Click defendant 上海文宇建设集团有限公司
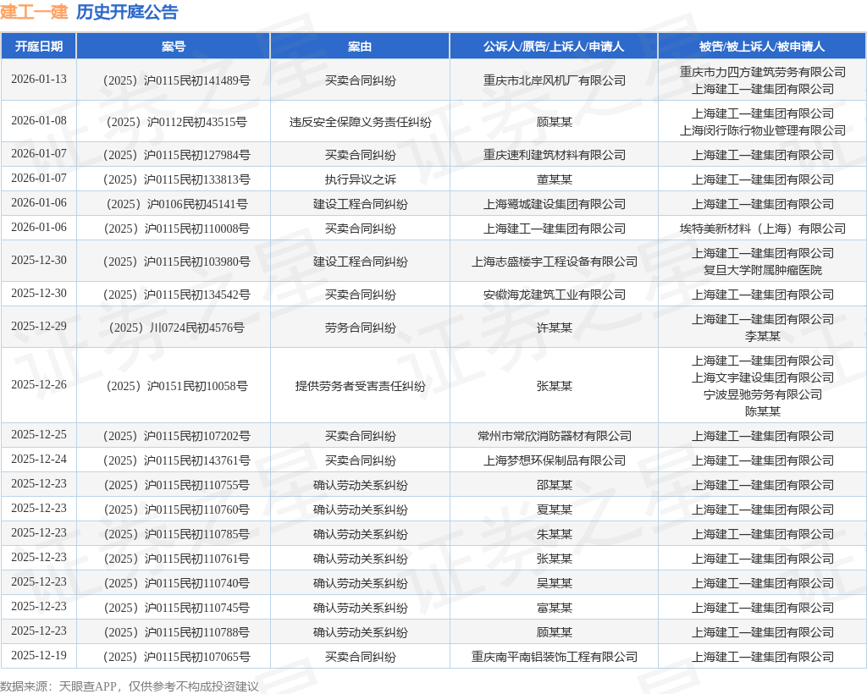Image resolution: width=867 pixels, height=694 pixels. tap(763, 378)
